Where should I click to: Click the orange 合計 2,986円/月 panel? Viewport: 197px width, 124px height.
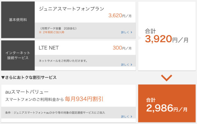coord(167,103)
